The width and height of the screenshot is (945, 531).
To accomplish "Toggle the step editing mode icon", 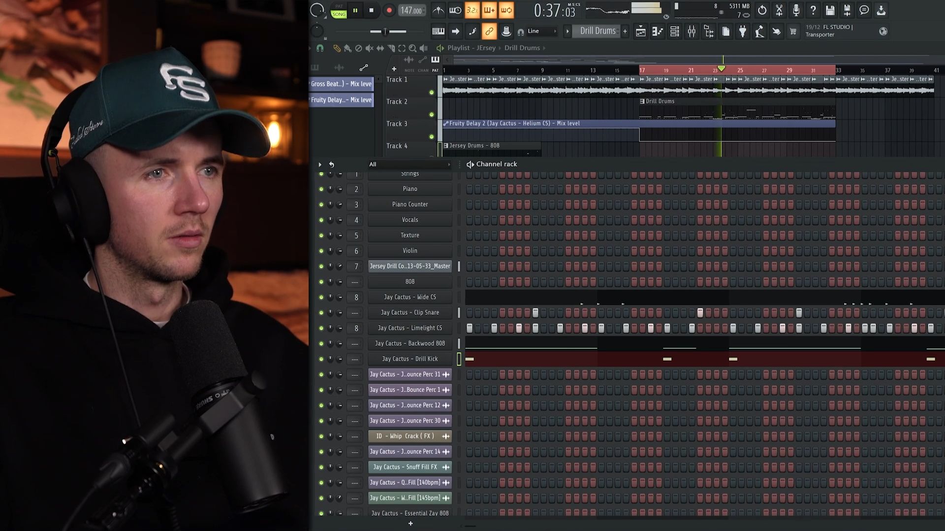I will (x=472, y=32).
